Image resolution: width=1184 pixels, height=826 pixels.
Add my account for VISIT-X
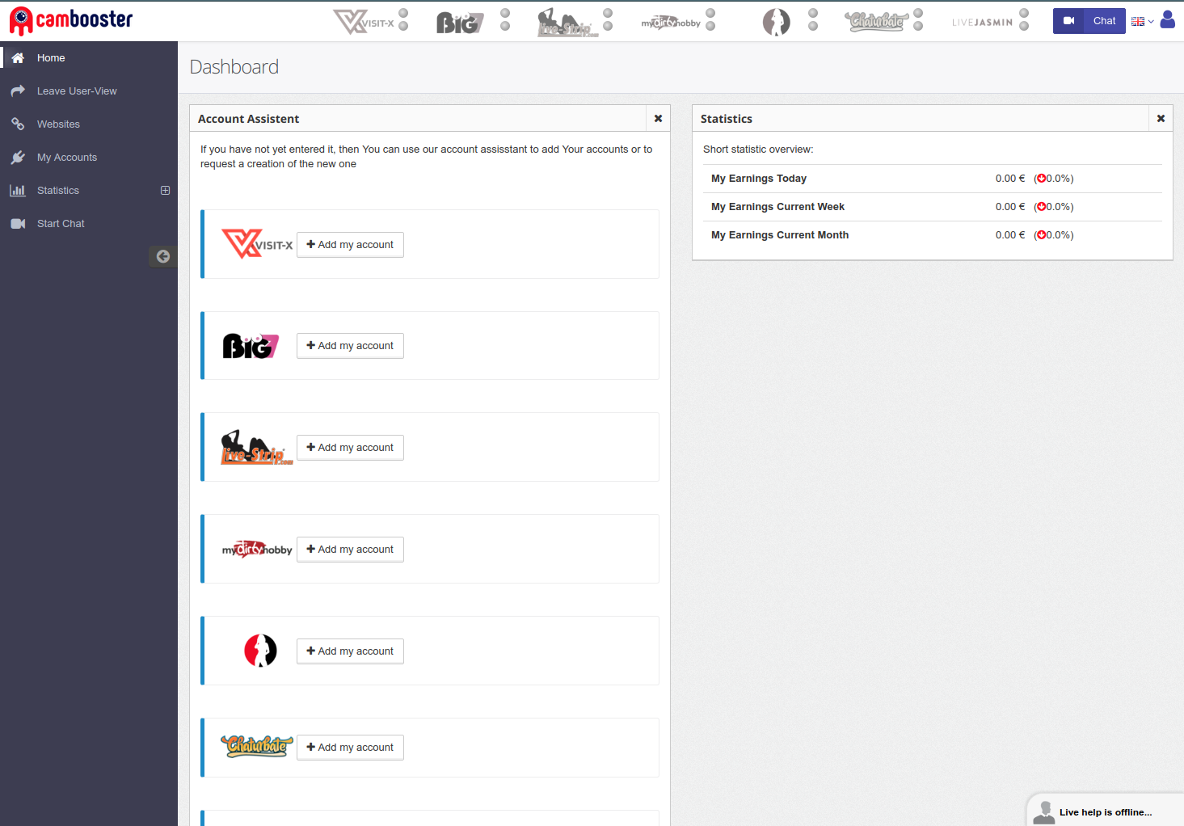[350, 245]
